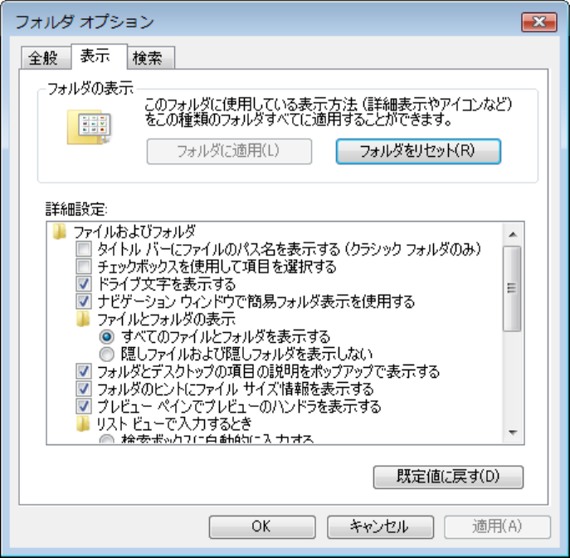This screenshot has height=558, width=570.
Task: Click the ファイルとフォルダの表示 folder icon
Action: click(x=83, y=319)
